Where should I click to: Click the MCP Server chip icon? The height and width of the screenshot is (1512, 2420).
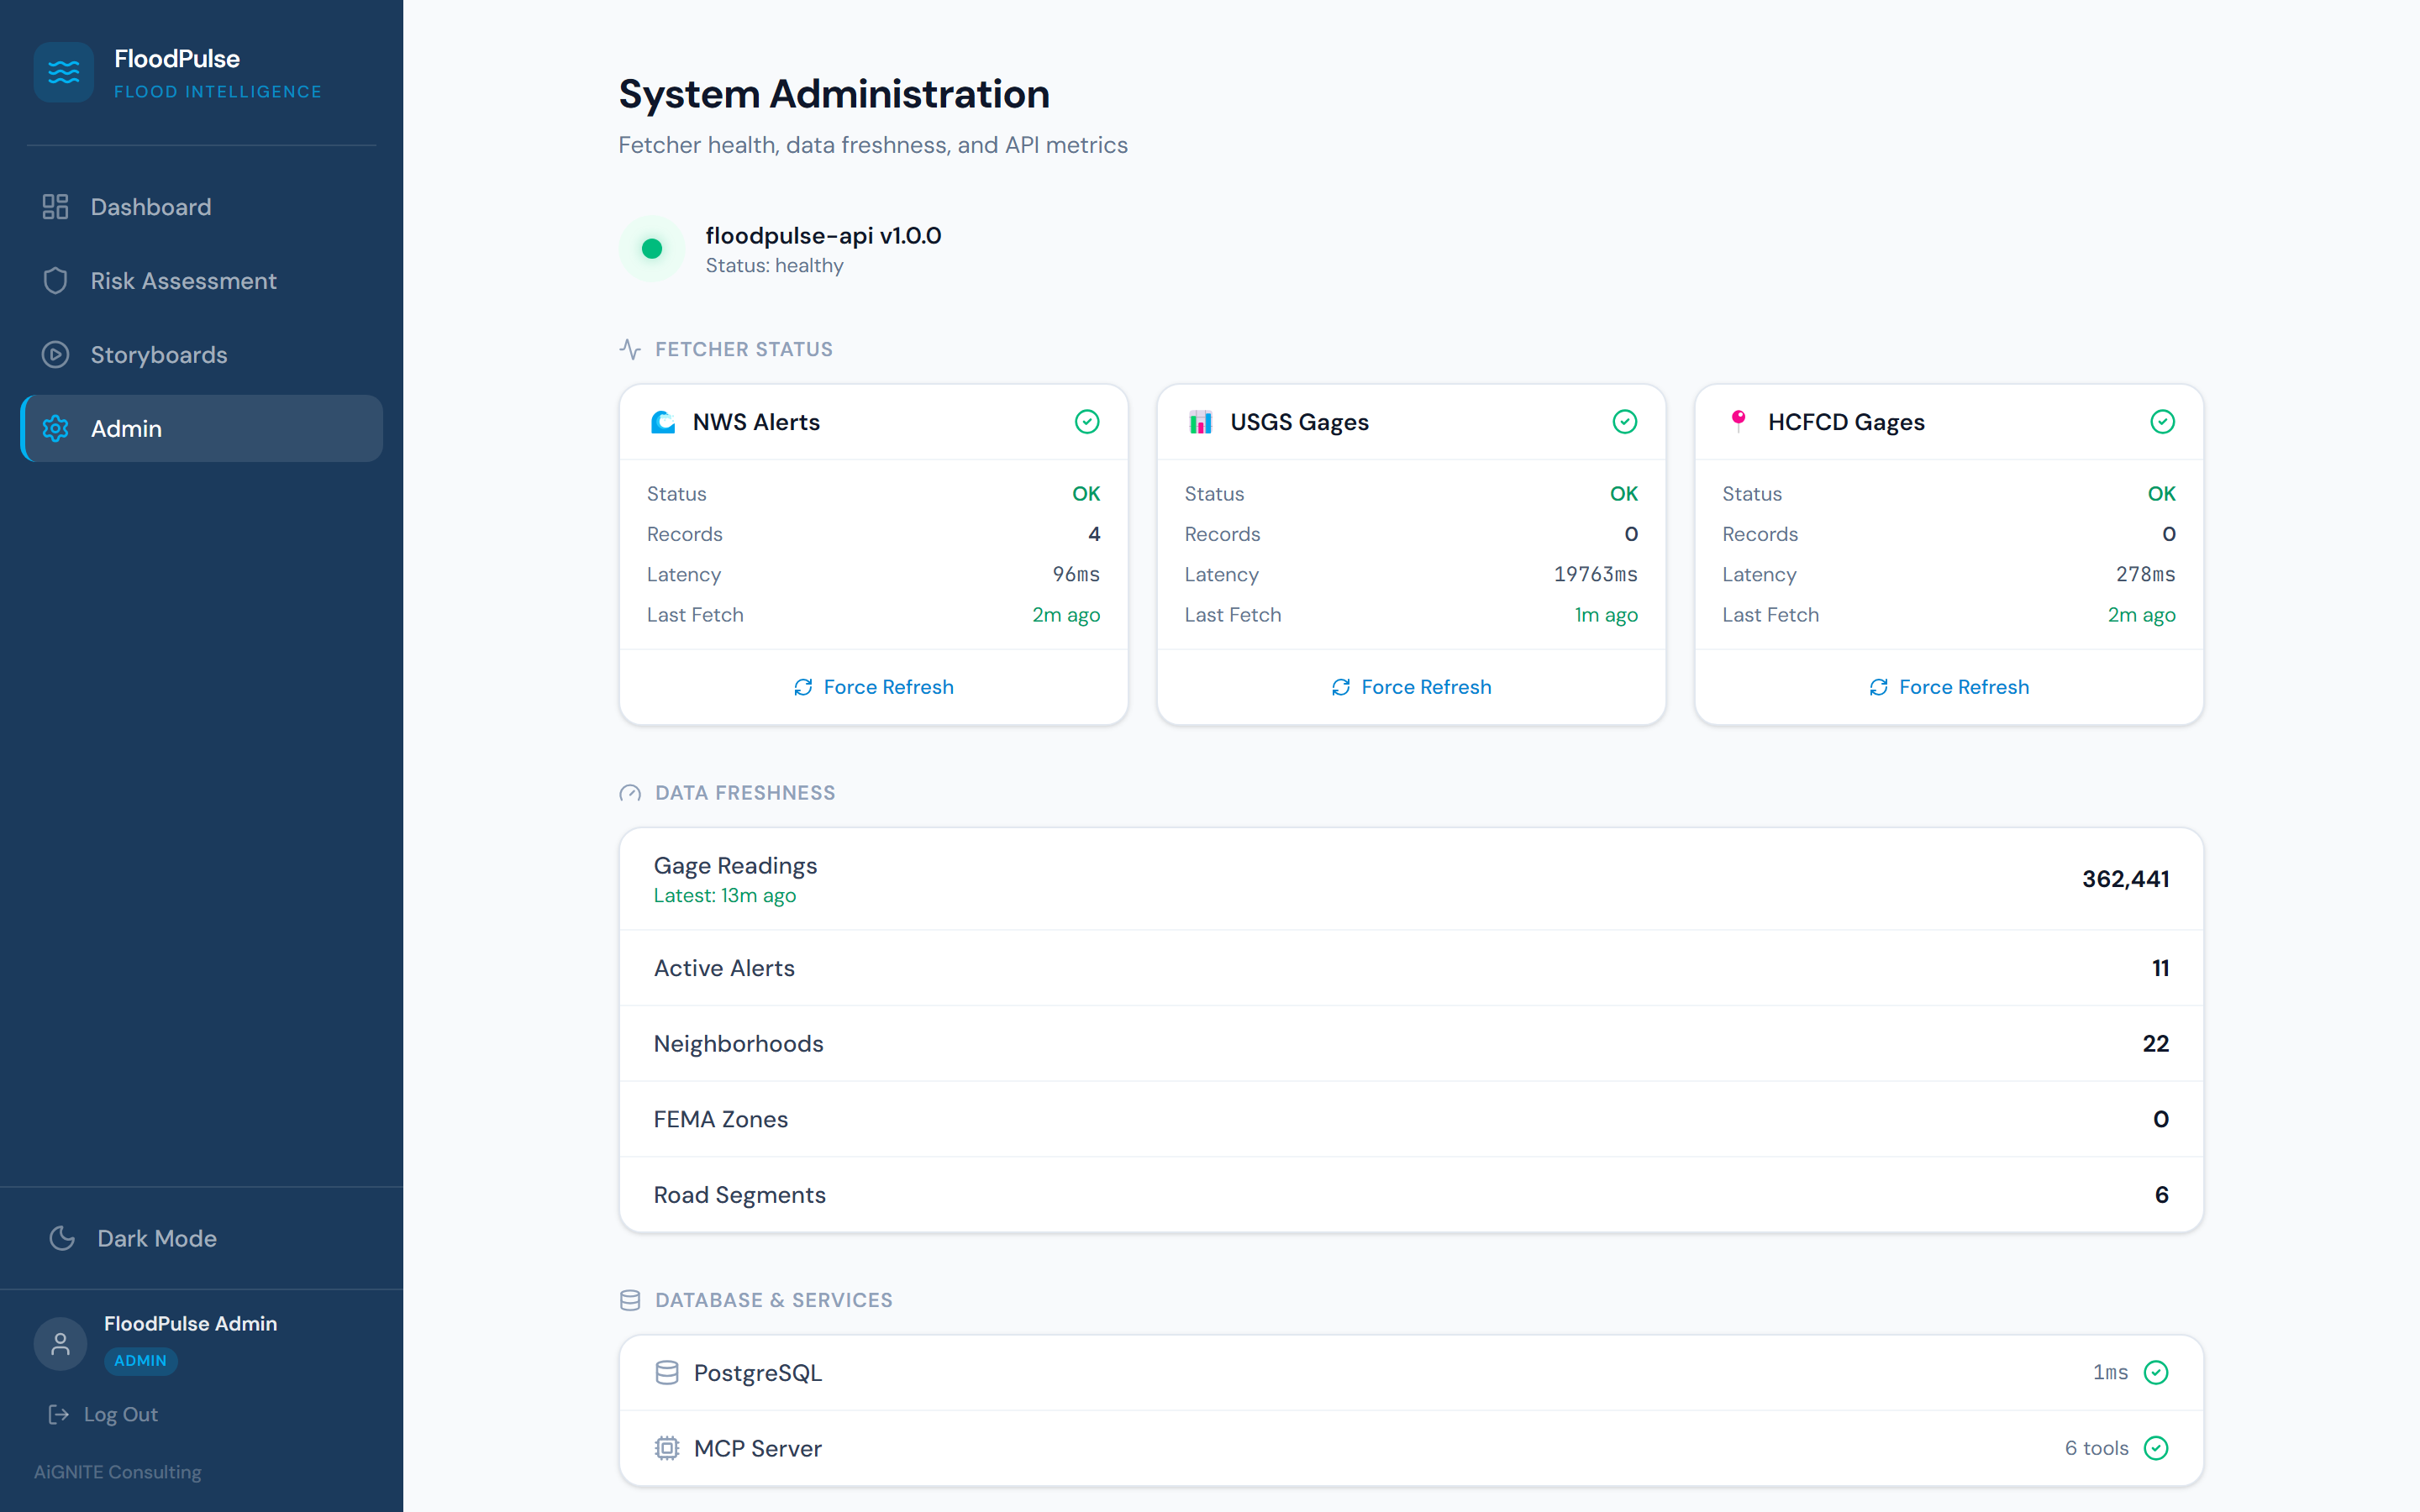pyautogui.click(x=667, y=1447)
